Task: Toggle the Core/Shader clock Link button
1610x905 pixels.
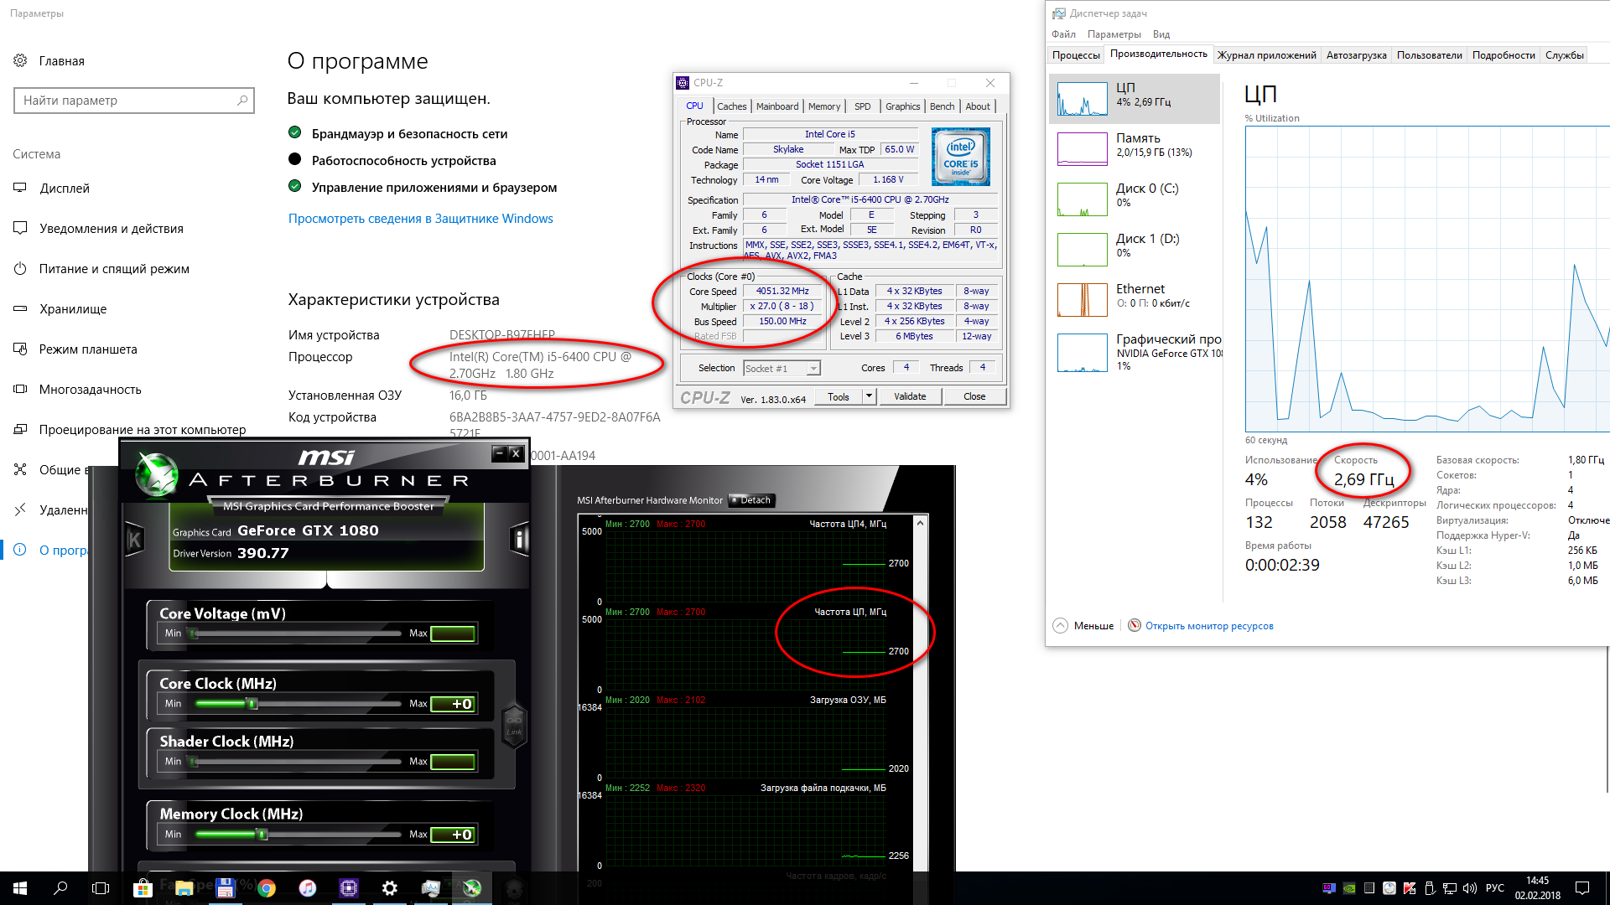Action: click(x=513, y=724)
